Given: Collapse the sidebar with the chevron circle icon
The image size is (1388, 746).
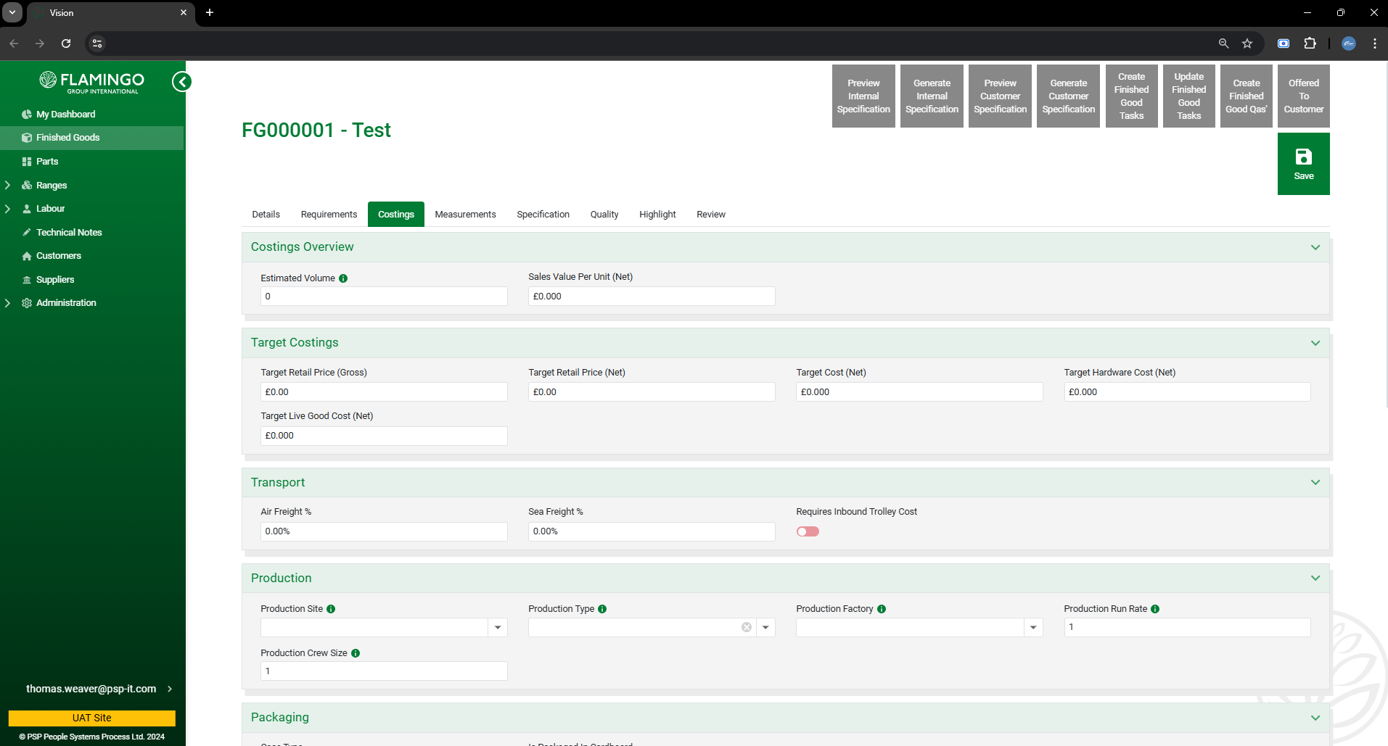Looking at the screenshot, I should tap(181, 81).
